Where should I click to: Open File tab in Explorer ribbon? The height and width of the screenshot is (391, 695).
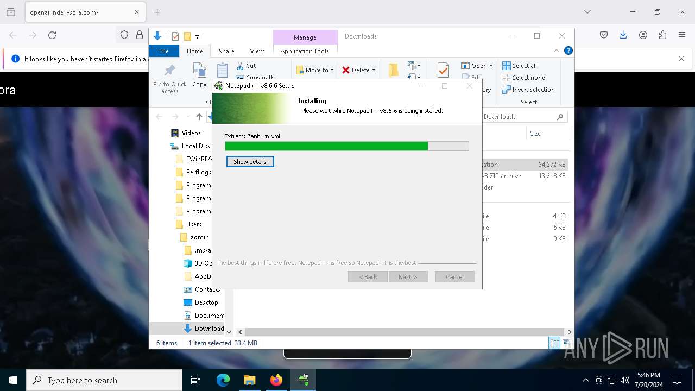click(x=163, y=51)
